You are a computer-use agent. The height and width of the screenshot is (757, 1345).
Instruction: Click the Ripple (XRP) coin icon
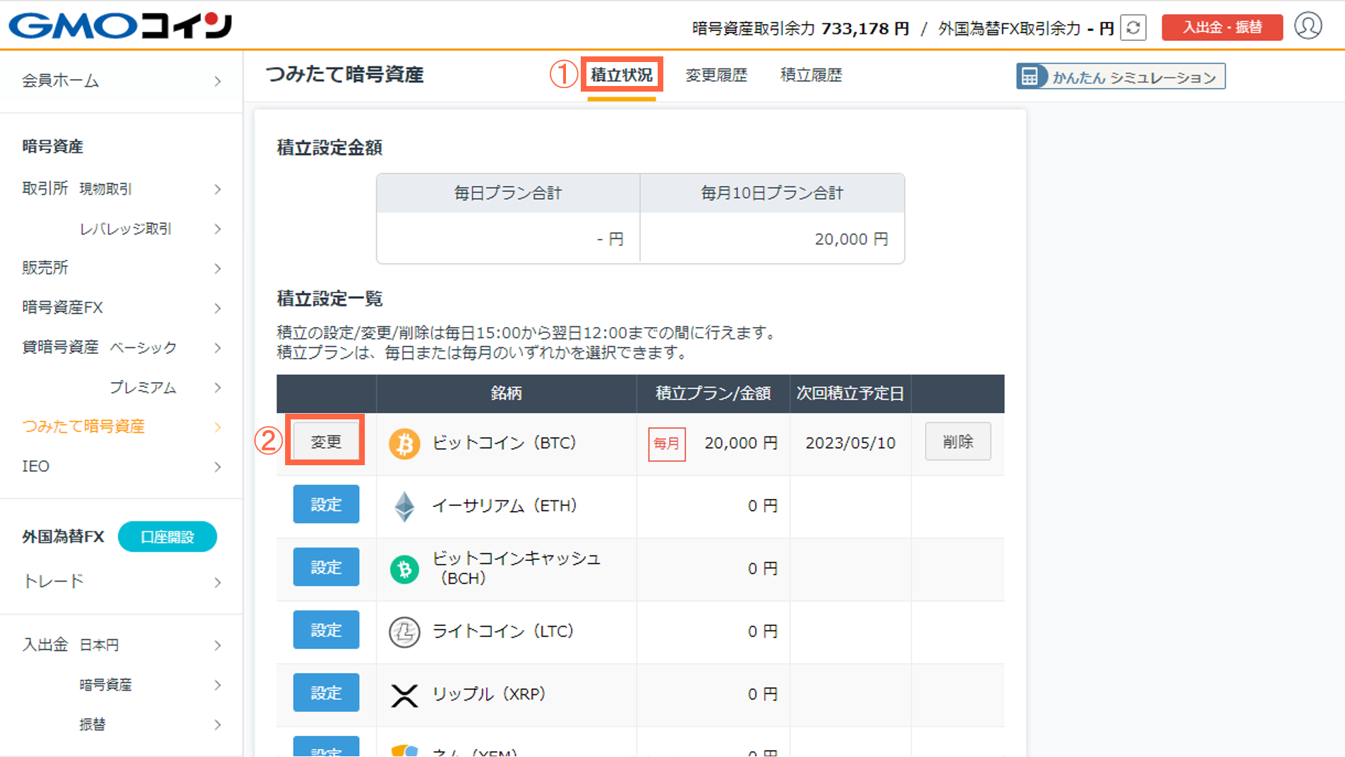coord(404,694)
